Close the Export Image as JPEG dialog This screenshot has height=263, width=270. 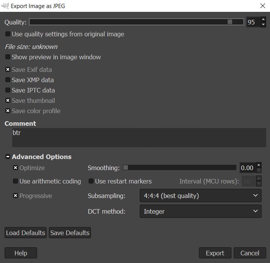click(262, 6)
